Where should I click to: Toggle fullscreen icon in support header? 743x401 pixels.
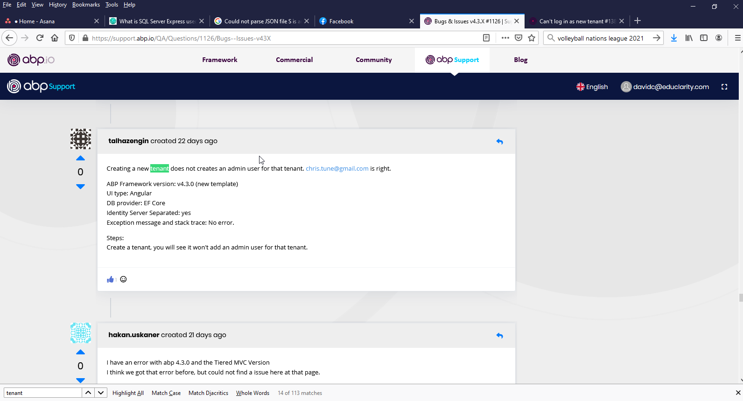pos(724,87)
